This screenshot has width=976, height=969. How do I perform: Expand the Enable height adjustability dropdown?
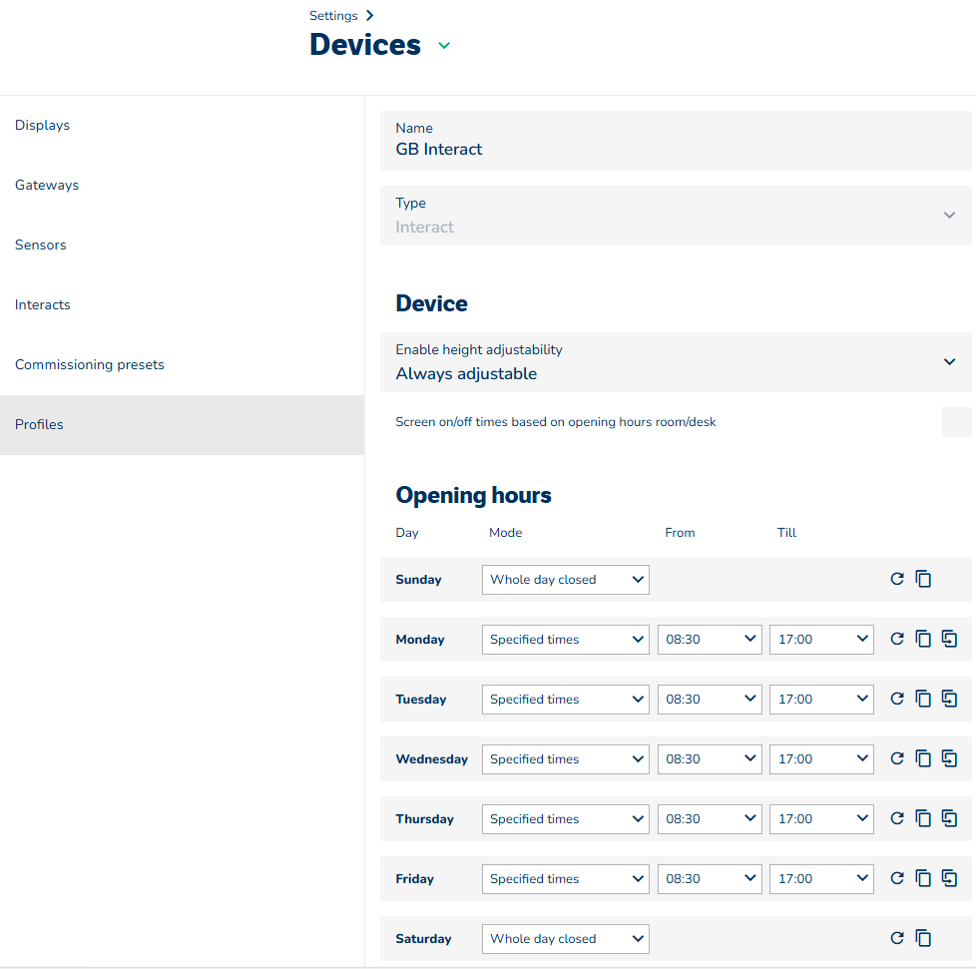[949, 362]
